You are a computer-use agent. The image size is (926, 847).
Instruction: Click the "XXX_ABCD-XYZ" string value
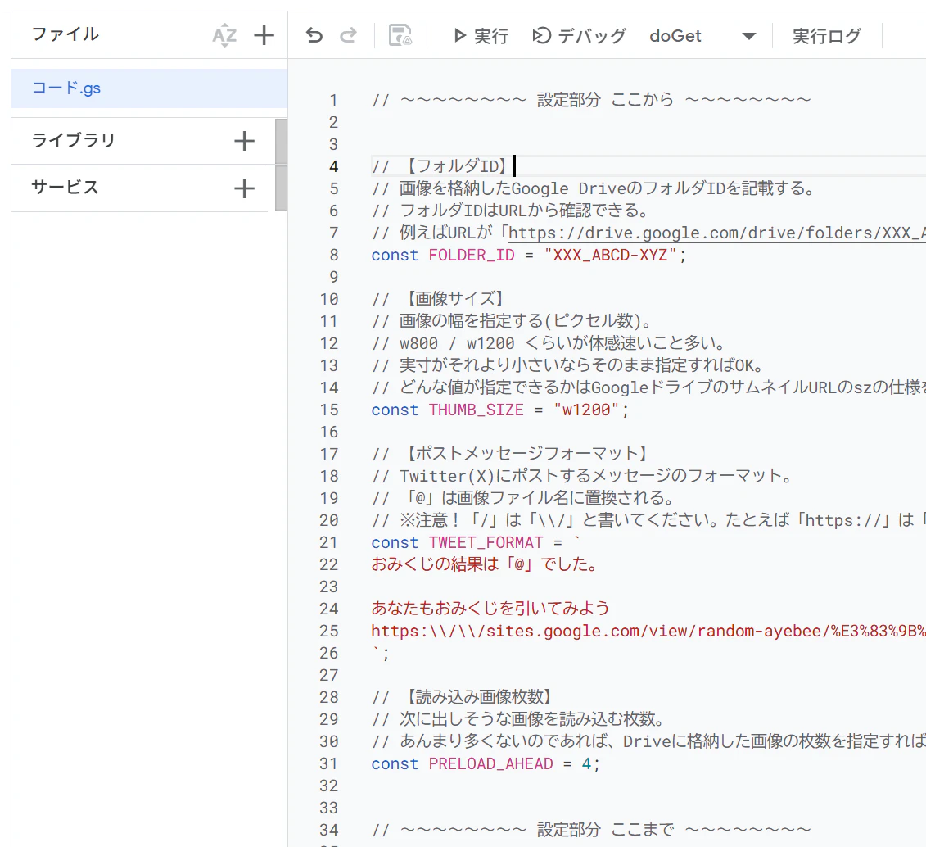point(610,255)
